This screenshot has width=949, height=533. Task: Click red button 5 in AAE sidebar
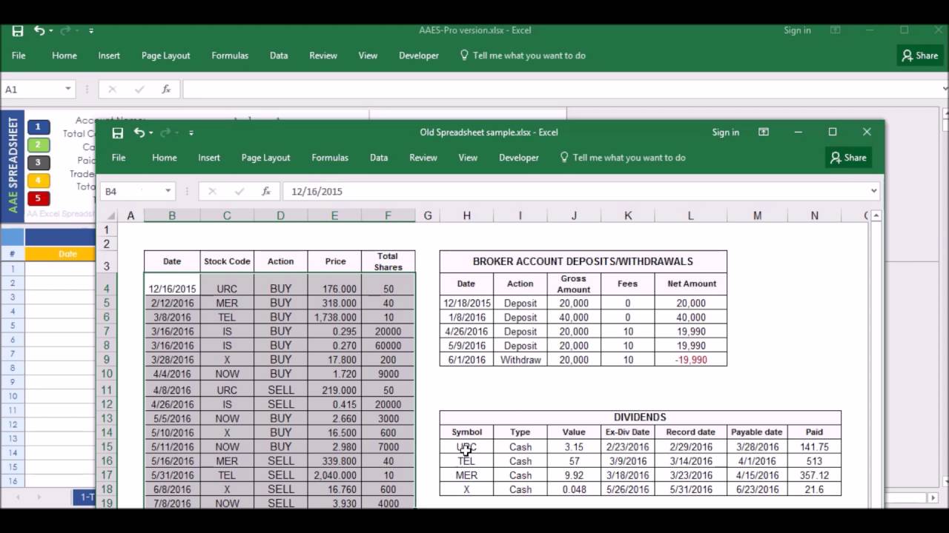[x=39, y=198]
